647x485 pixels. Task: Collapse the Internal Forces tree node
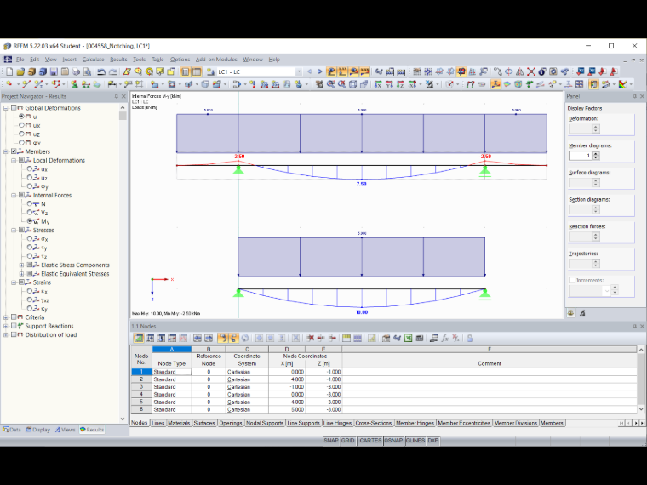(14, 195)
